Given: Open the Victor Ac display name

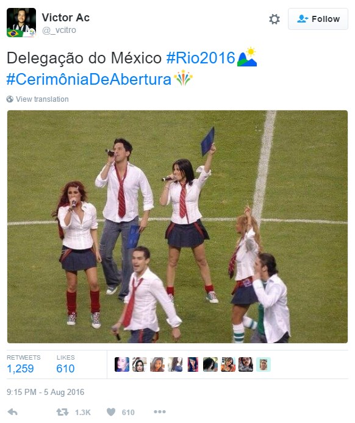Looking at the screenshot, I should 66,18.
